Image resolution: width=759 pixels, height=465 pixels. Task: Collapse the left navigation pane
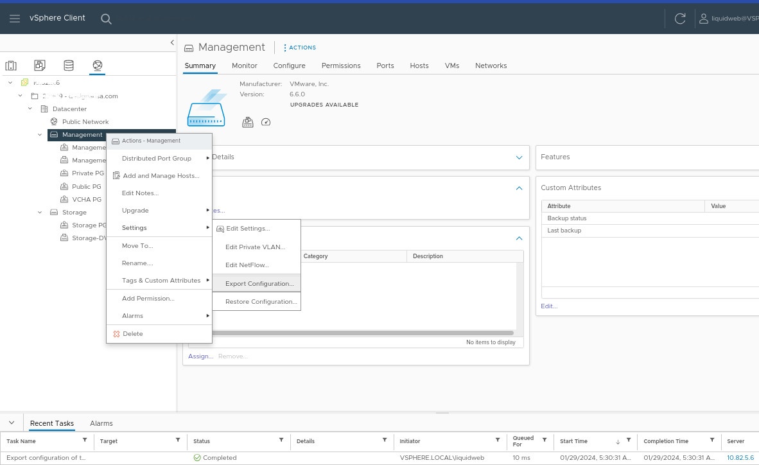tap(172, 42)
